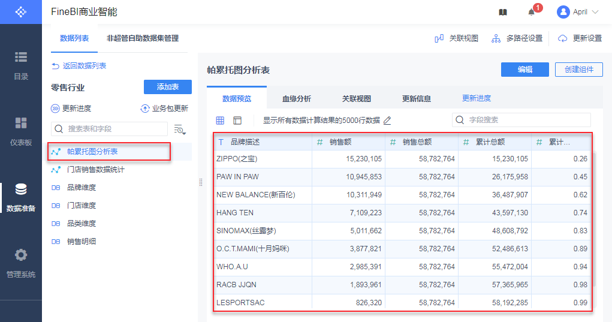This screenshot has width=612, height=322.
Task: Click the 字段搜索 field search box
Action: tap(521, 120)
